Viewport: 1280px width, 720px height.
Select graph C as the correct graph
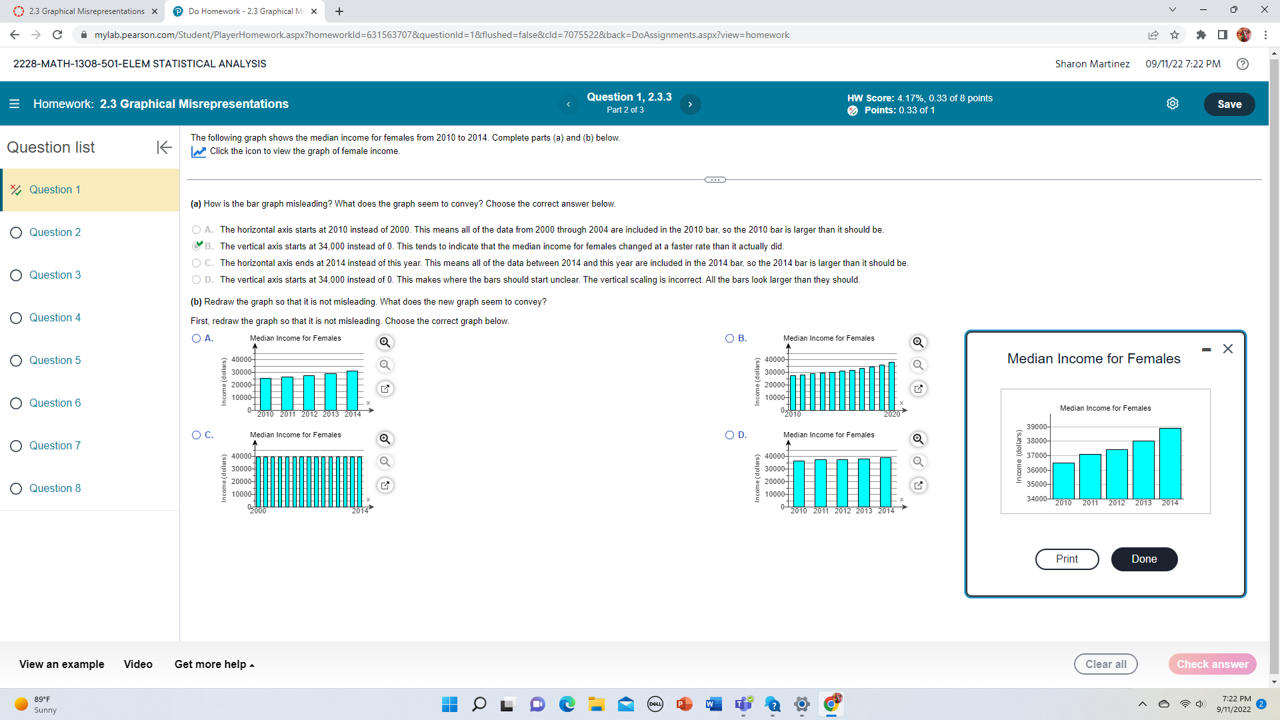click(x=196, y=434)
